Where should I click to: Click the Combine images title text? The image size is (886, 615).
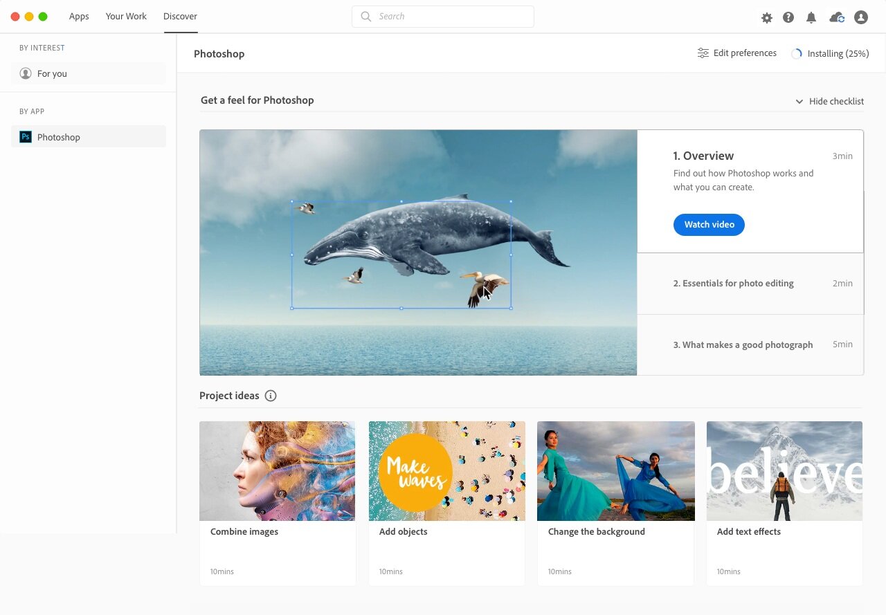click(244, 532)
